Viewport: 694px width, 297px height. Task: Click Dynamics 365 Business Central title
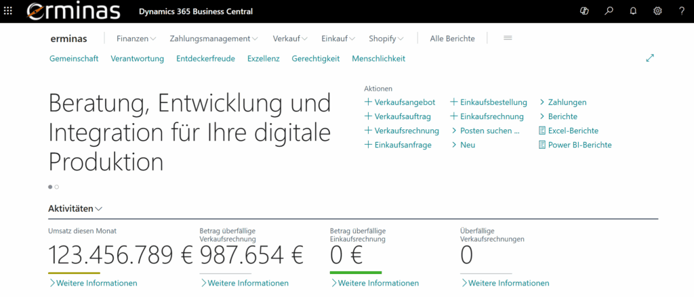pyautogui.click(x=196, y=12)
